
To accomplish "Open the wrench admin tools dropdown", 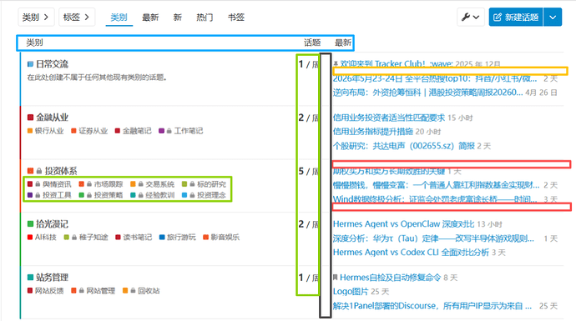I will point(470,17).
